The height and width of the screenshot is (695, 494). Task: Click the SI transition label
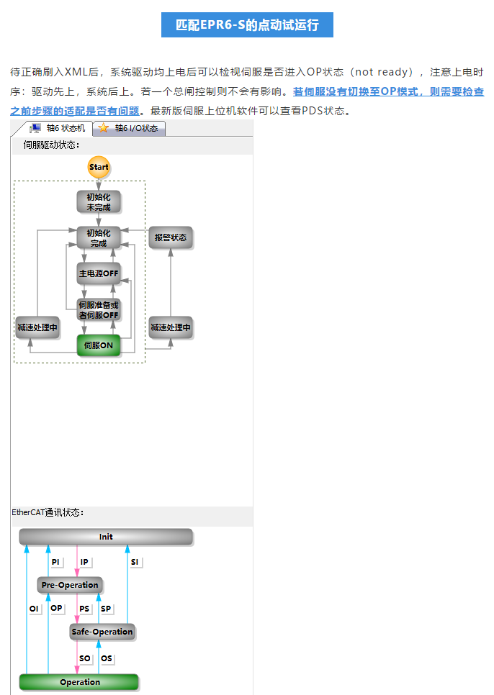tap(135, 562)
